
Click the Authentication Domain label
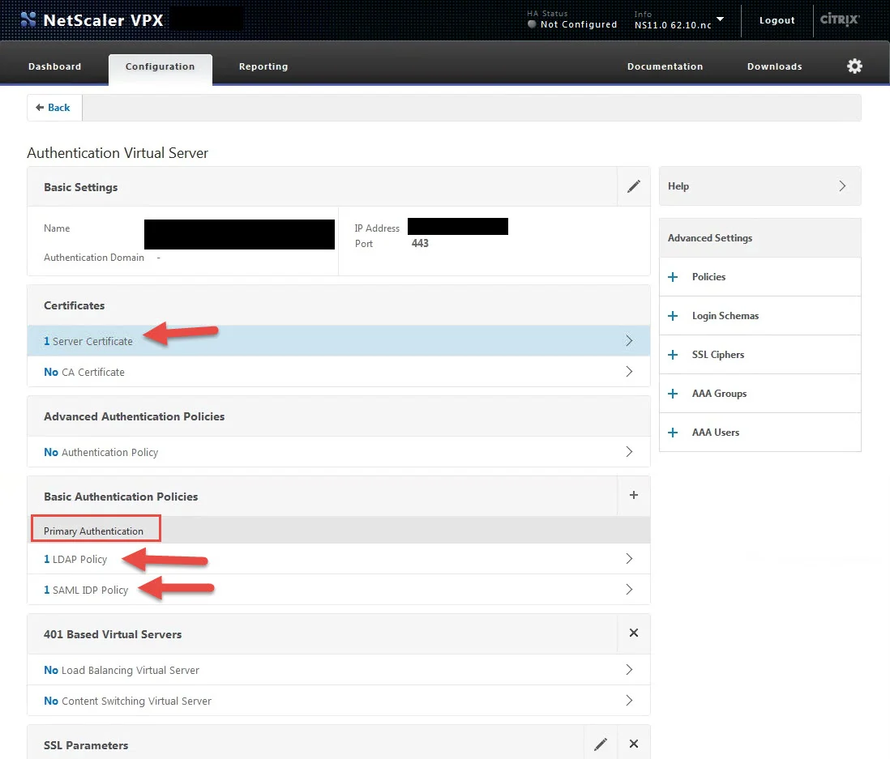94,258
